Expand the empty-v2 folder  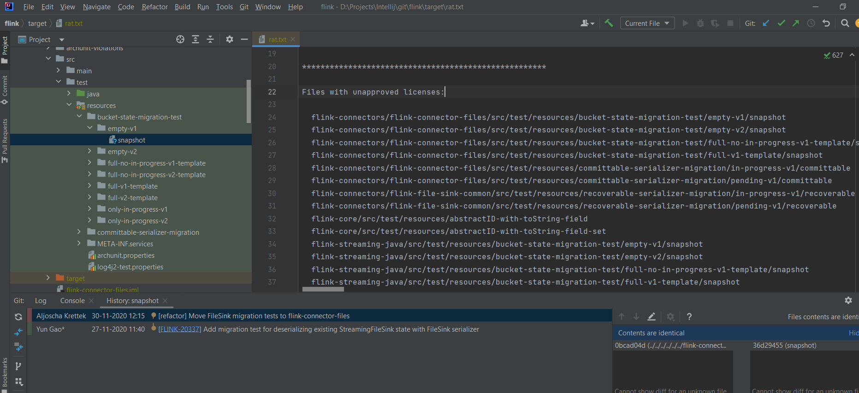(90, 151)
